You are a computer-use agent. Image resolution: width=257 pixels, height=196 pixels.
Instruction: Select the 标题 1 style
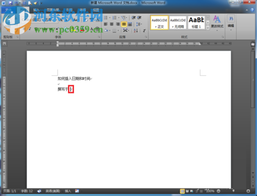tap(196, 23)
